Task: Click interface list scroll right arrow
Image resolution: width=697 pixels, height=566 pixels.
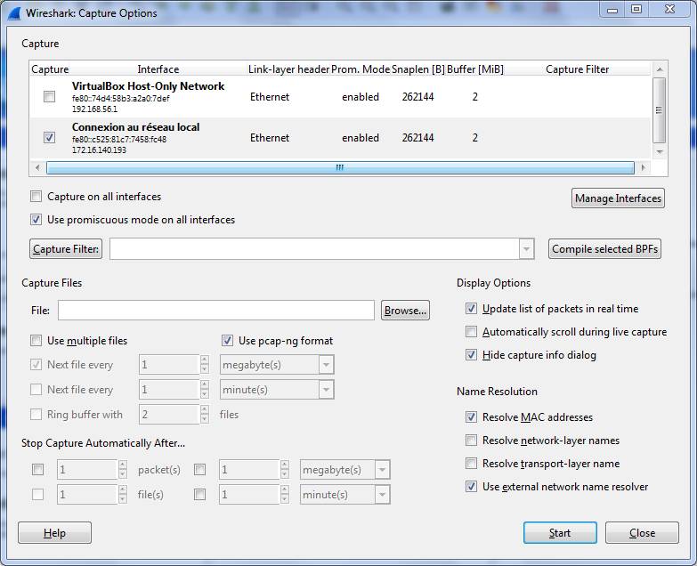Action: click(x=644, y=167)
